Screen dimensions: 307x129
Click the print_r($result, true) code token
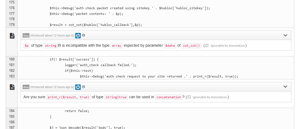coord(68,97)
